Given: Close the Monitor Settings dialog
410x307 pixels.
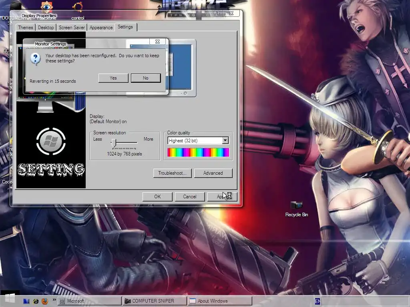Looking at the screenshot, I should pos(157,42).
